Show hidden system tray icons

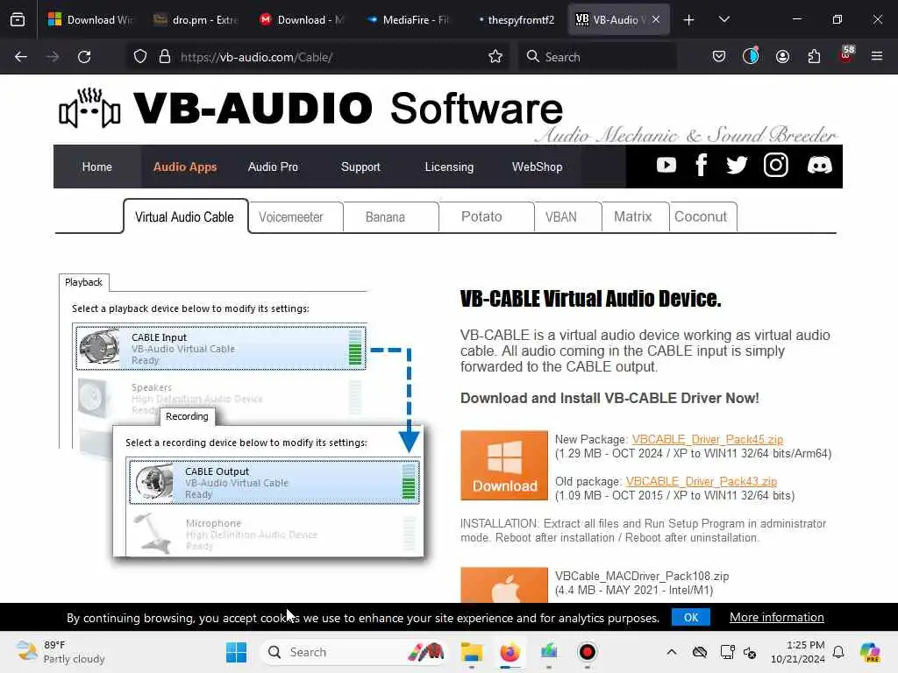(672, 652)
